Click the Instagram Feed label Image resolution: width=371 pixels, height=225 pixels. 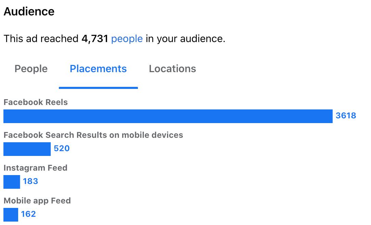tap(36, 168)
